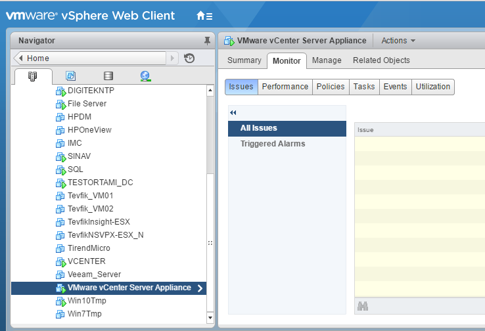Open the Actions dropdown menu

tap(398, 41)
